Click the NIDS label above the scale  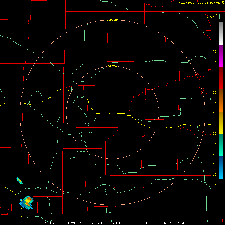(219, 15)
